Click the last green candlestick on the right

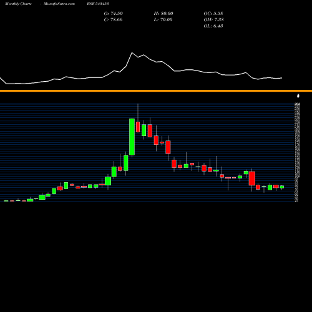[x=282, y=187]
